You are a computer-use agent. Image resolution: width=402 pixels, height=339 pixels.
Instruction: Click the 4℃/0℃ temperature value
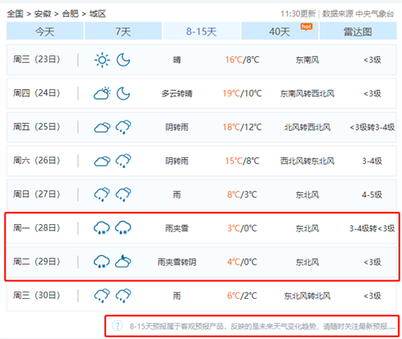242,262
